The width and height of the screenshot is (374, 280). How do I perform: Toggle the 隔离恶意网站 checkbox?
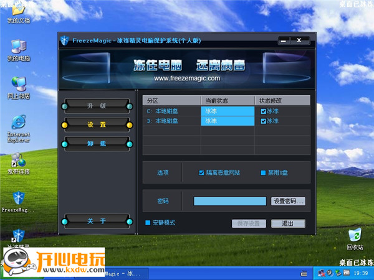(x=201, y=172)
